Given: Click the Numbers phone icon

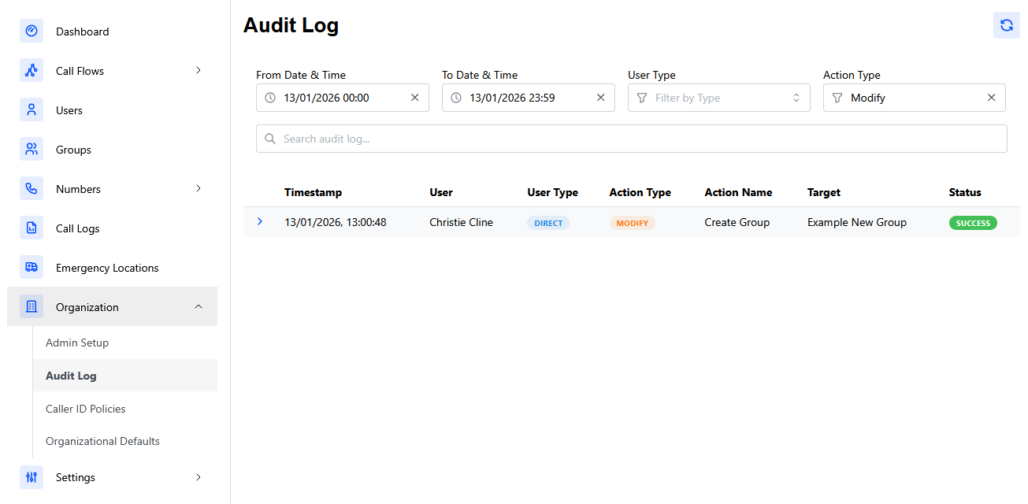Looking at the screenshot, I should (32, 189).
